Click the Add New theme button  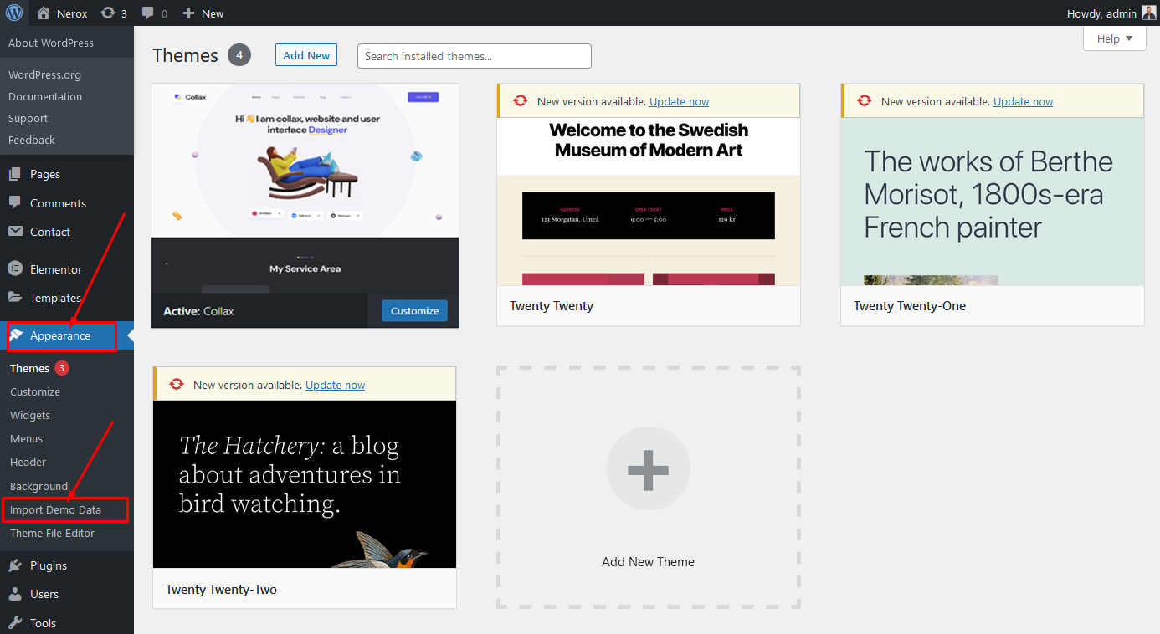tap(306, 55)
